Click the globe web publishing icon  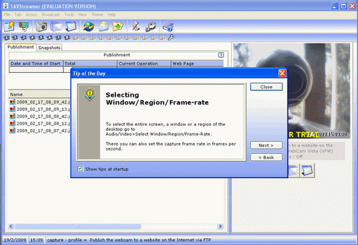[89, 27]
